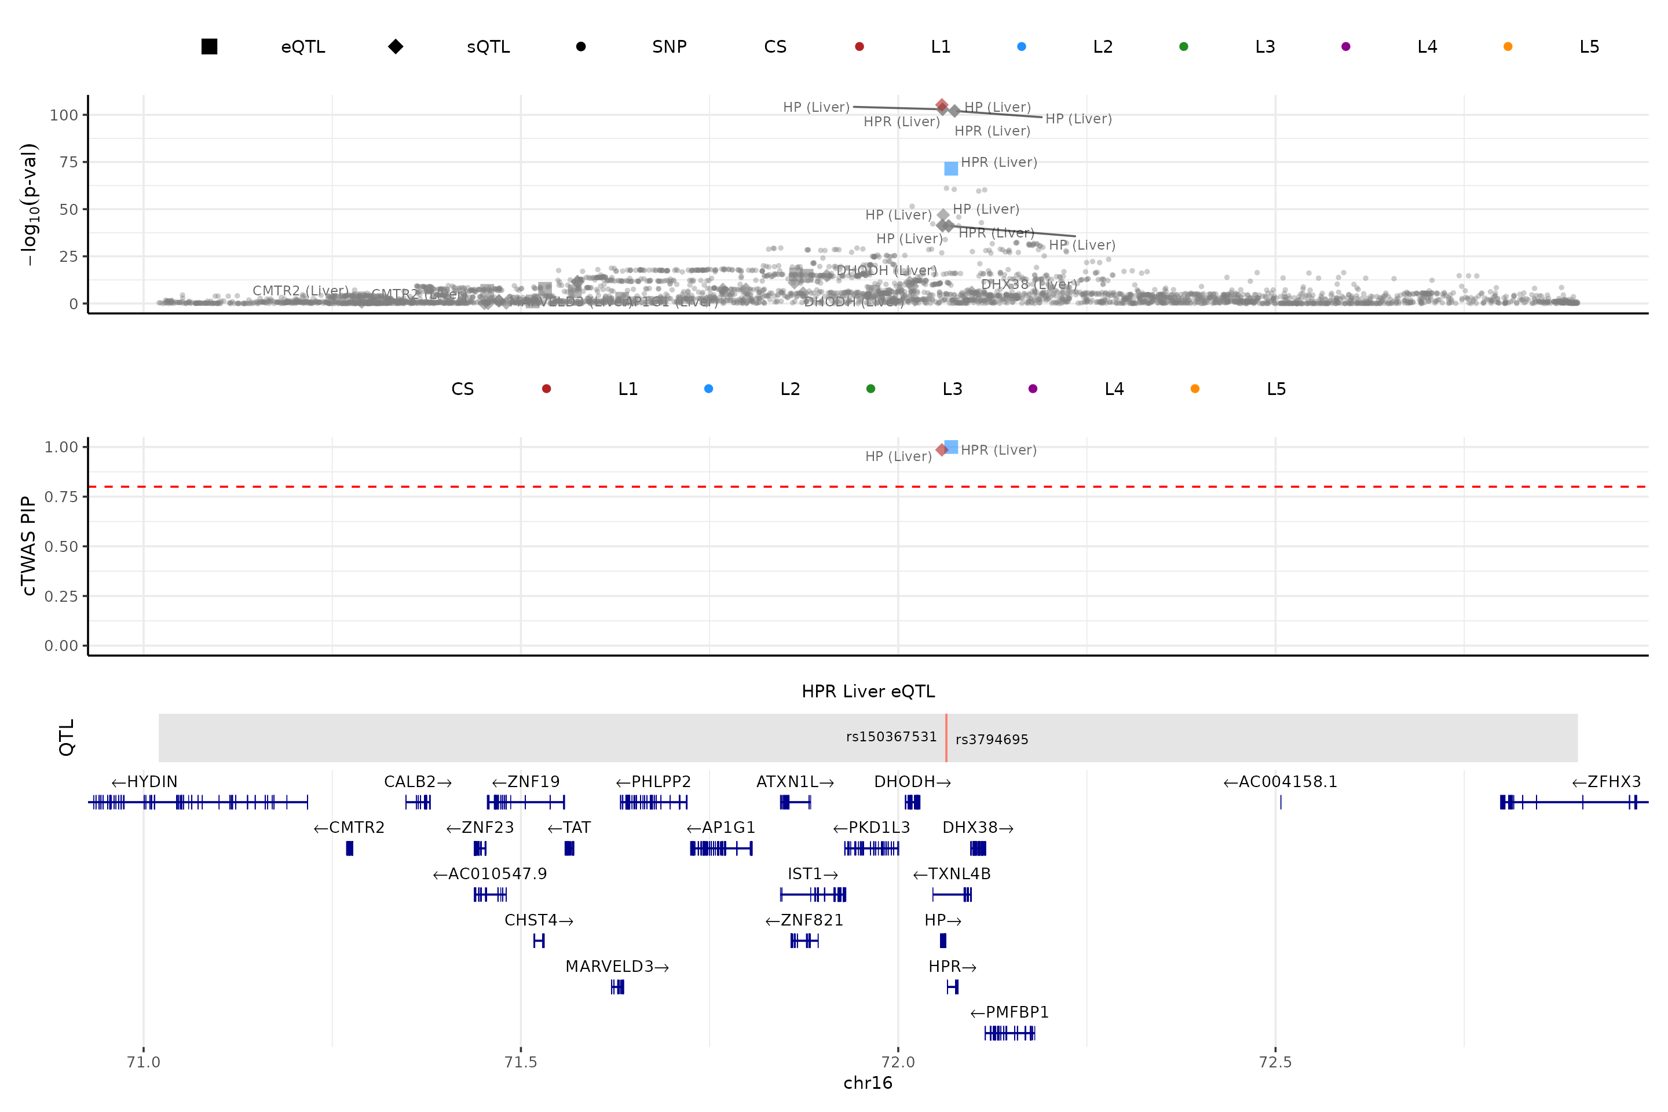Click the blue HPR square in the PIP plot
Screen dimensions: 1668x1112
[951, 447]
